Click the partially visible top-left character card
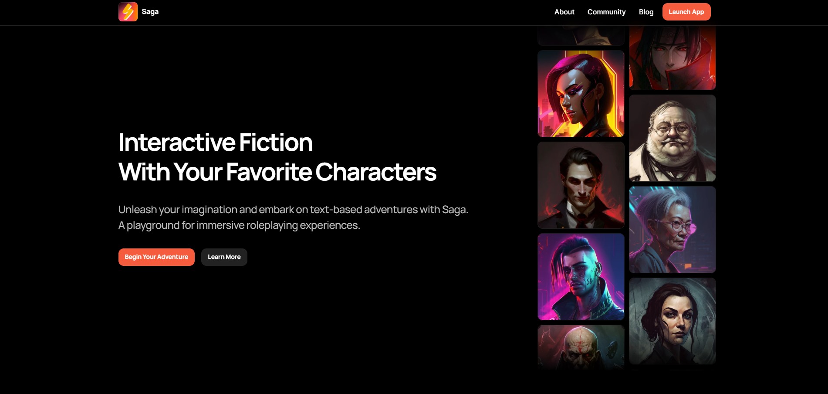 point(581,35)
